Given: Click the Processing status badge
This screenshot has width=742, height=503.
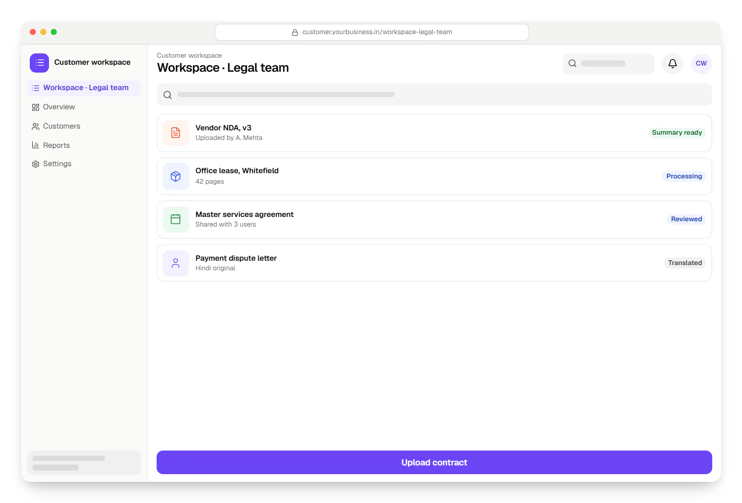Looking at the screenshot, I should (684, 176).
